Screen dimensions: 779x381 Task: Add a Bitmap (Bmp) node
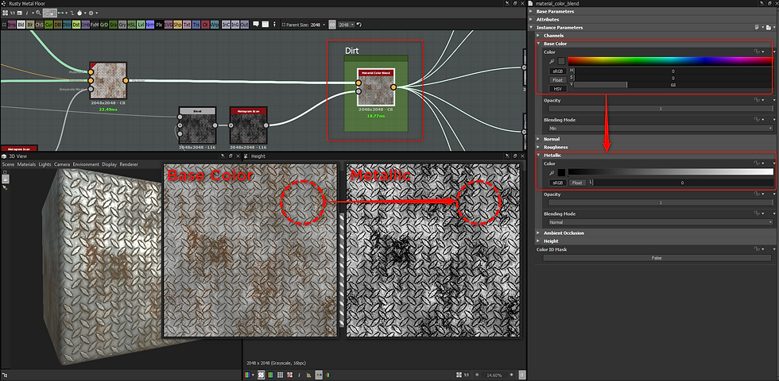(x=12, y=25)
